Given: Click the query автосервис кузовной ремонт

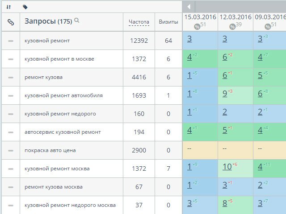Looking at the screenshot, I should 63,132.
